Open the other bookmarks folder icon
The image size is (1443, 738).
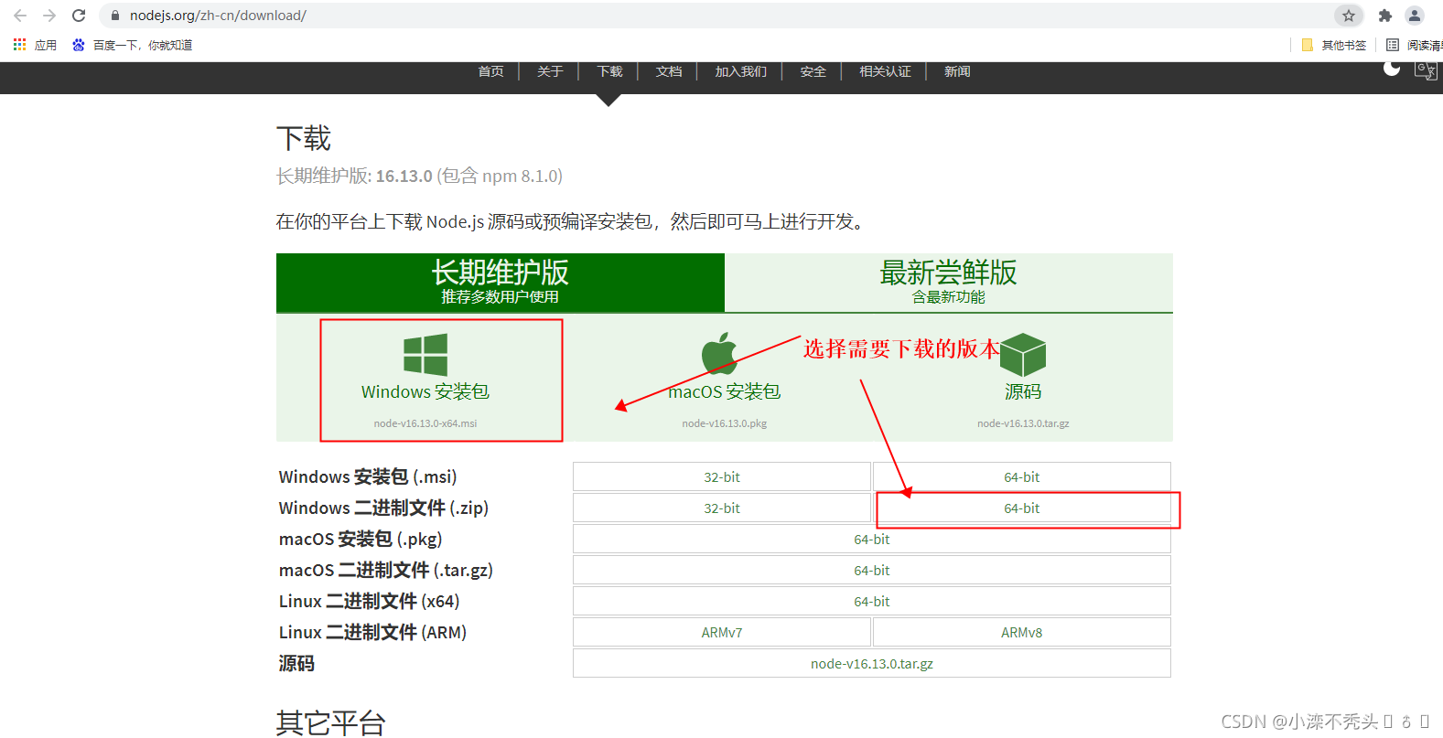pyautogui.click(x=1308, y=45)
